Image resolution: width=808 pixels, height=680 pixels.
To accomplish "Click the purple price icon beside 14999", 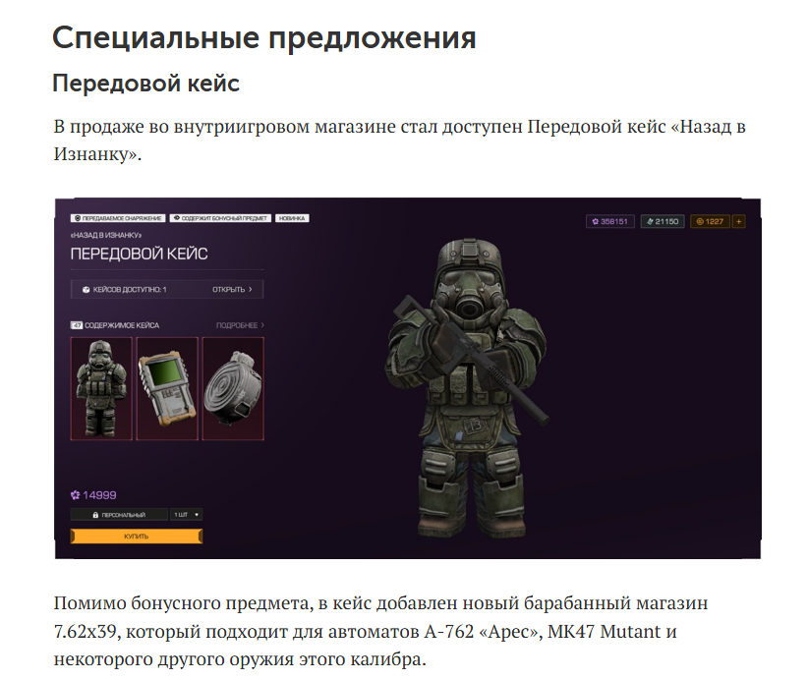I will (76, 495).
